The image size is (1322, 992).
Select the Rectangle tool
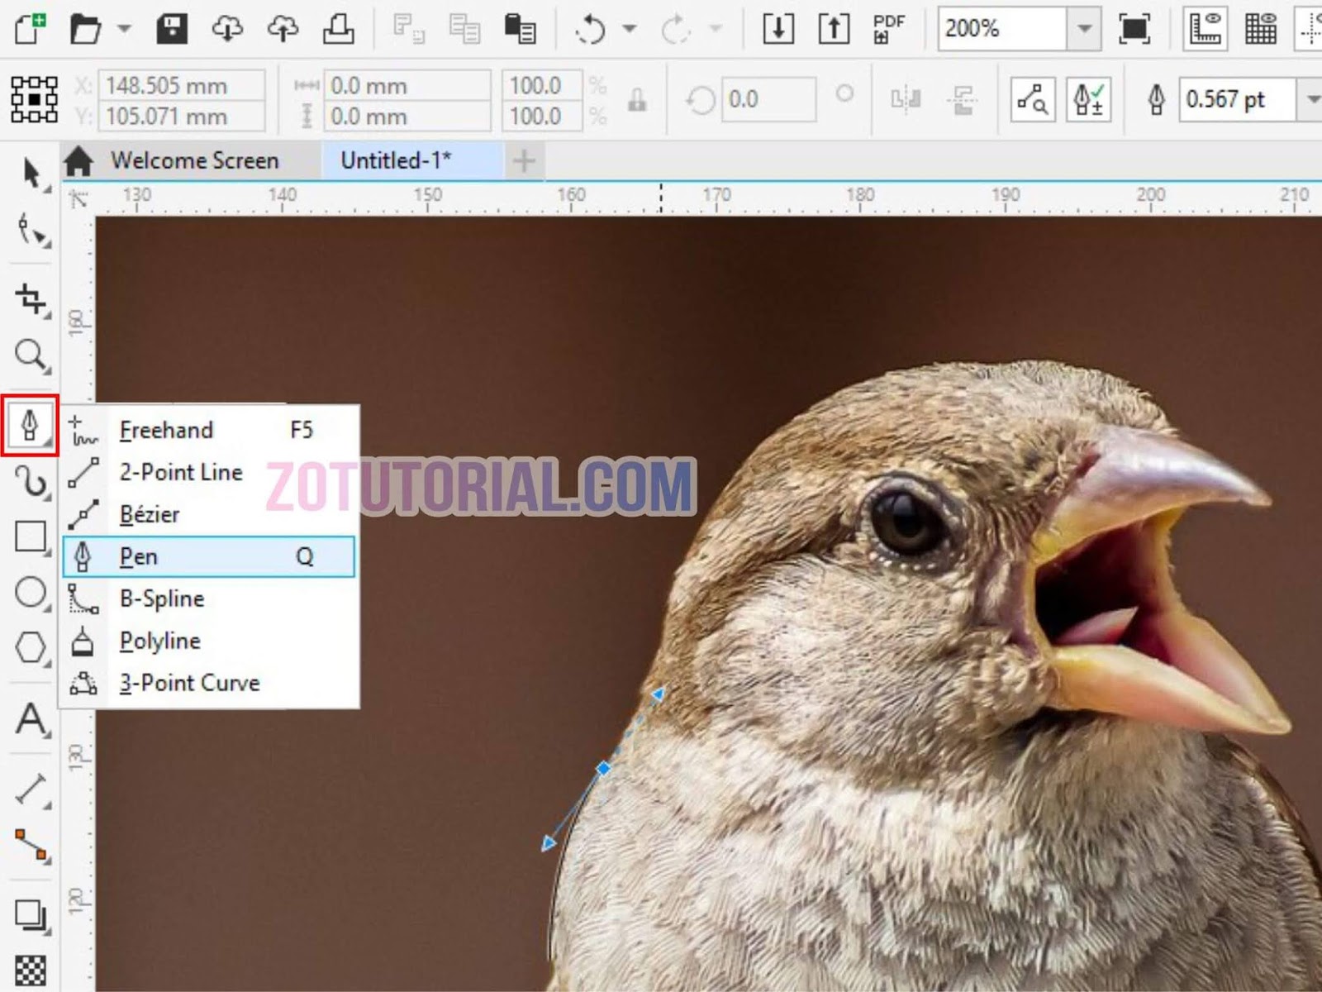pyautogui.click(x=31, y=537)
